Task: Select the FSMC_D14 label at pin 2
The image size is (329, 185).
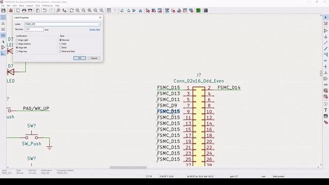Action: 229,87
